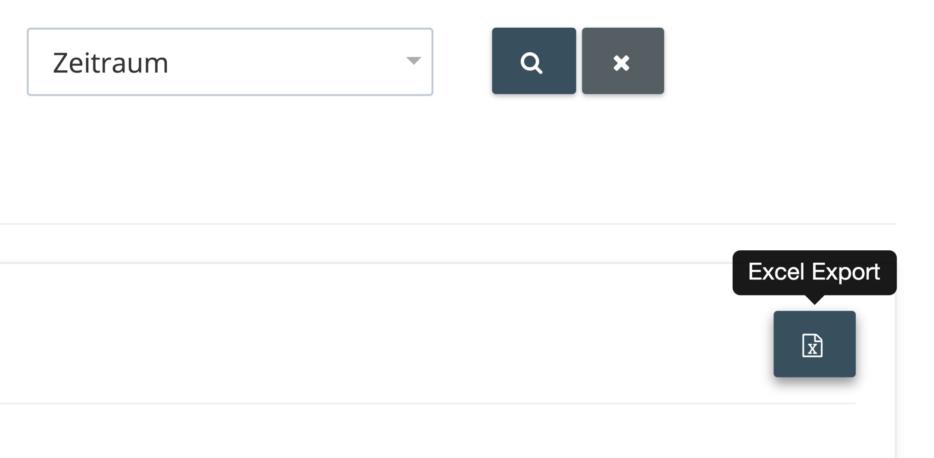Start search using the dark blue magnifier icon

[534, 61]
